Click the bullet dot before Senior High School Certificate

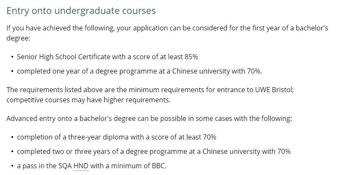12,57
